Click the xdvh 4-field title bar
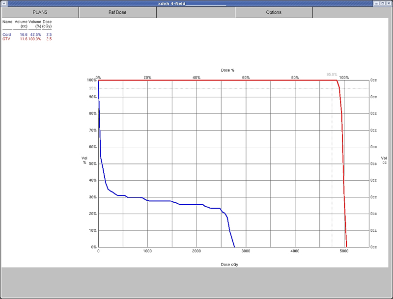Screen dimensions: 393x299 [x=196, y=3]
